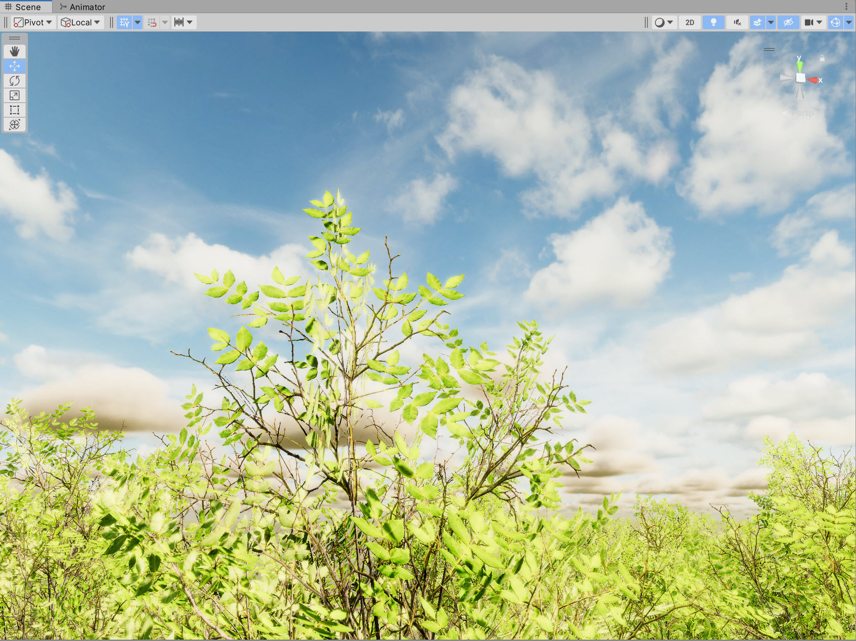Open the Pivot handle position dropdown
The width and height of the screenshot is (856, 641).
point(33,22)
